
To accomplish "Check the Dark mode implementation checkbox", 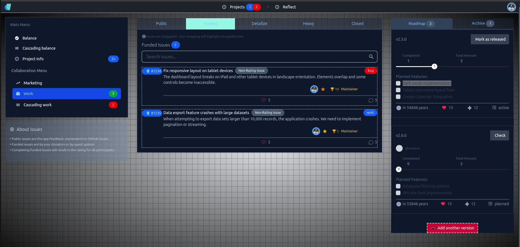I will [x=398, y=83].
